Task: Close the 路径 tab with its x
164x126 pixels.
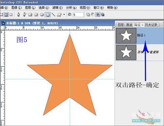Action: (x=142, y=25)
